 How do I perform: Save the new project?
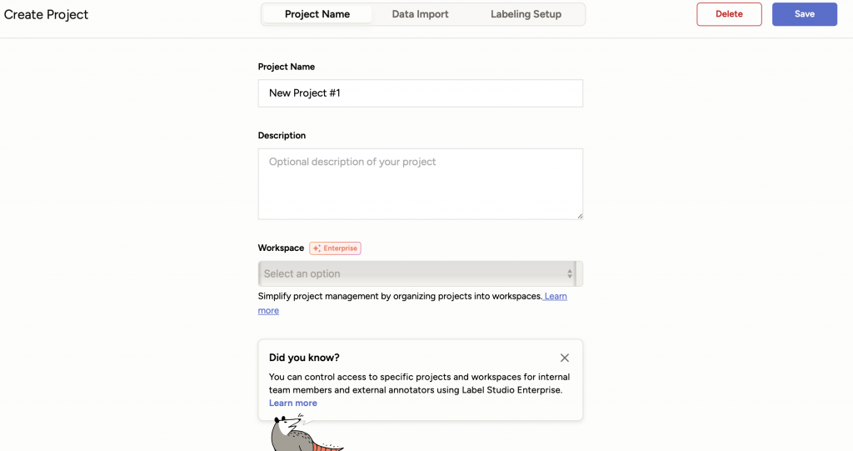coord(804,14)
